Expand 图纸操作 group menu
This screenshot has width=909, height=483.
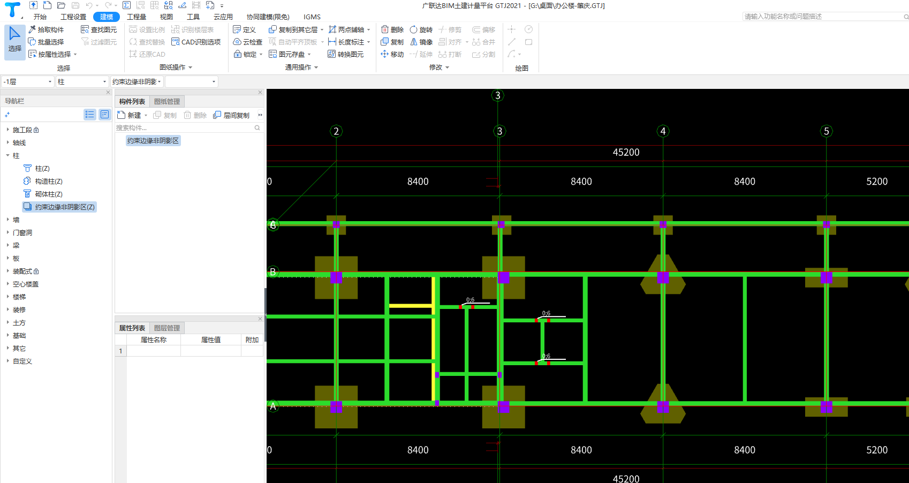(176, 67)
